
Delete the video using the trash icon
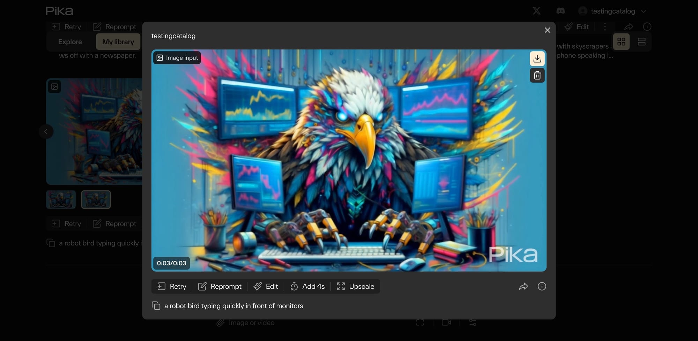pos(537,75)
